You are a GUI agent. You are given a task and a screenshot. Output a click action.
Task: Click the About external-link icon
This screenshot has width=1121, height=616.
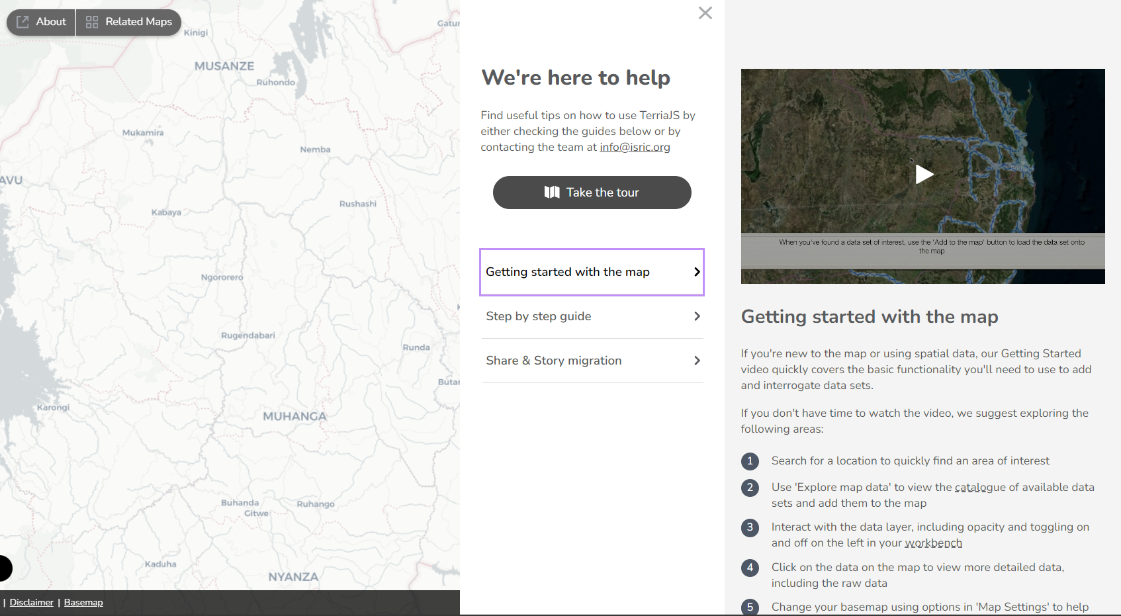click(x=22, y=22)
